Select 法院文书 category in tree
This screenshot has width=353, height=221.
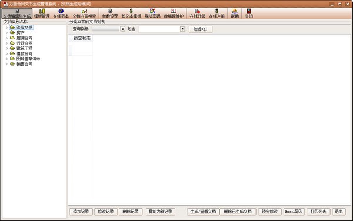click(x=25, y=28)
